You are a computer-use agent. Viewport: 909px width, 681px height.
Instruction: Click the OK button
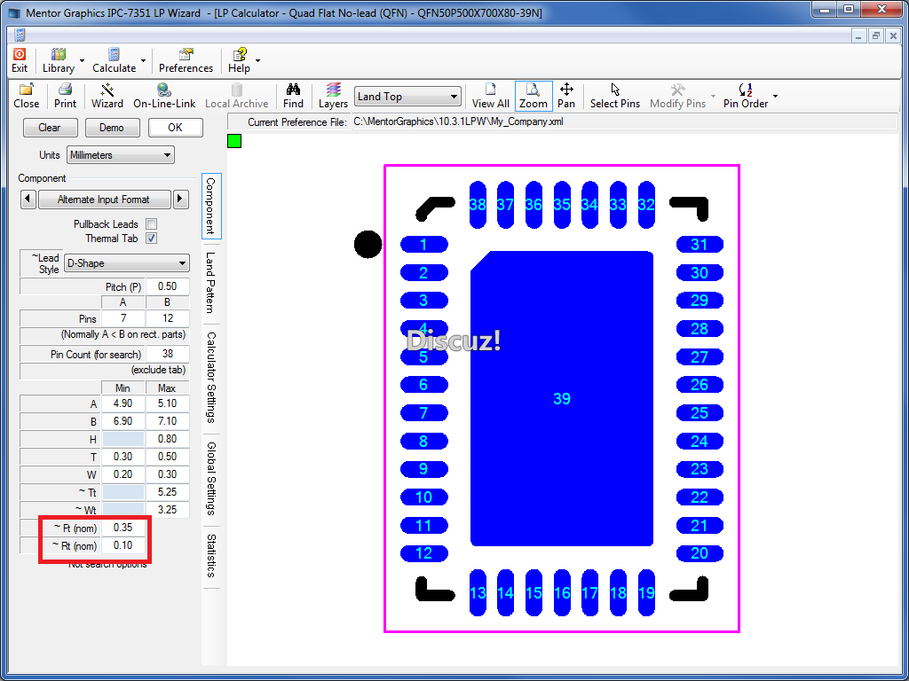tap(175, 128)
